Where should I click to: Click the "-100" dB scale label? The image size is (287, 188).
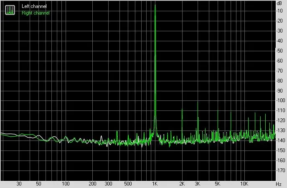coord(281,100)
